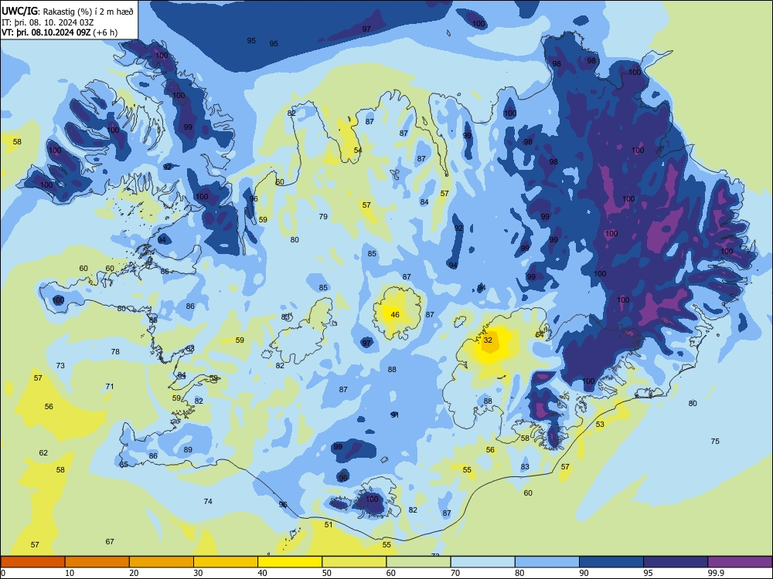Screen dimensions: 773x579
Task: Click the legend scale label '40'
Action: point(262,573)
